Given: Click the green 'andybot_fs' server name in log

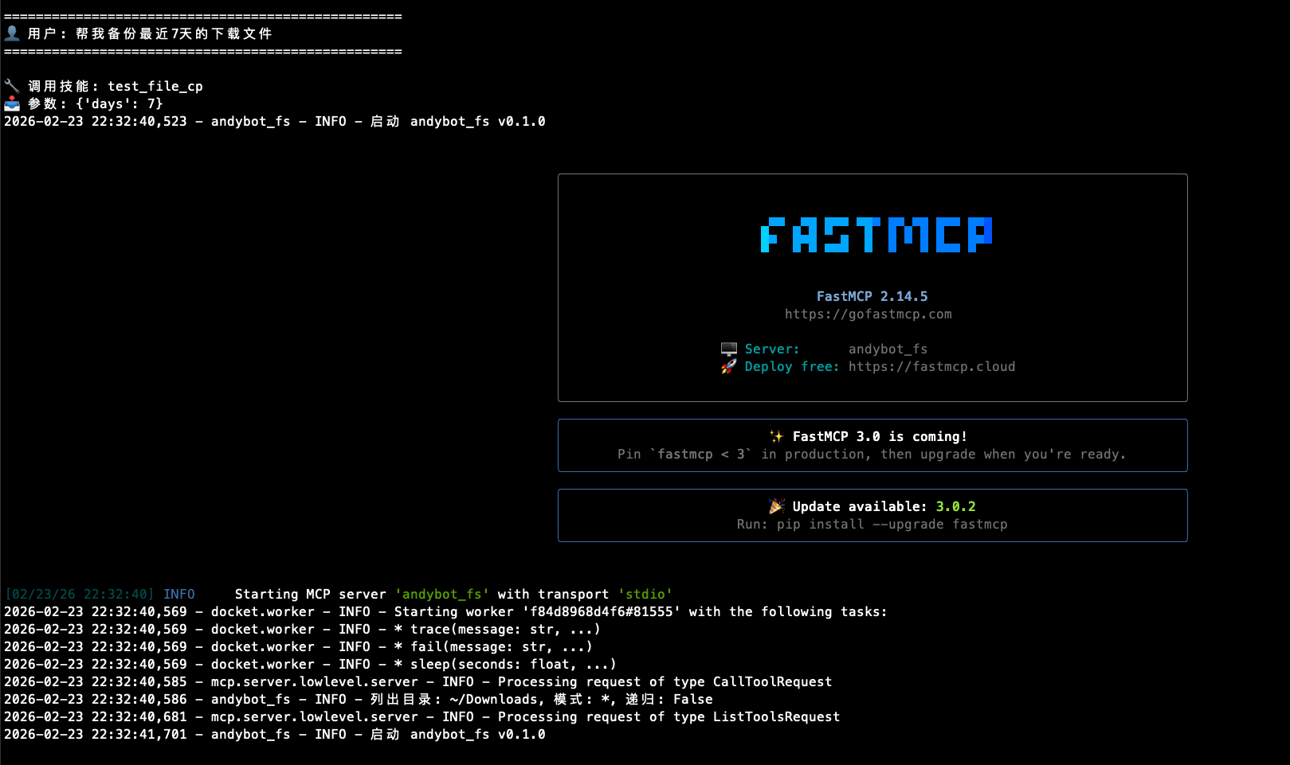Looking at the screenshot, I should point(442,594).
